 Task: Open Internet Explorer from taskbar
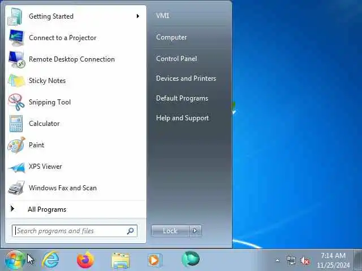[50, 260]
